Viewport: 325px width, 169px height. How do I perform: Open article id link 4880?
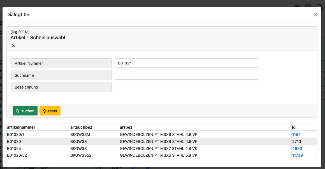[x=297, y=149]
